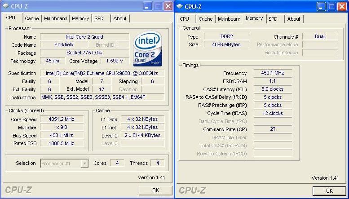The image size is (349, 199).
Task: Click OK button in the left CPU window
Action: pyautogui.click(x=155, y=190)
